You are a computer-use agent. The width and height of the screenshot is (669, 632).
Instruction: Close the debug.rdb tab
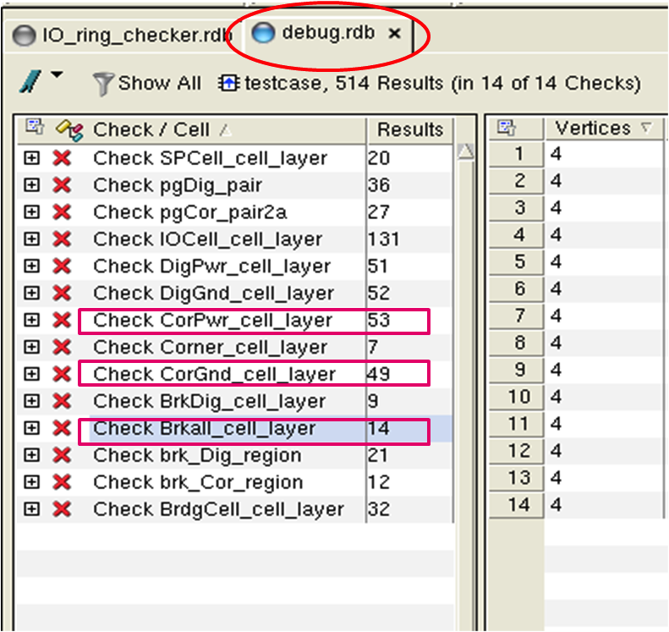[394, 34]
